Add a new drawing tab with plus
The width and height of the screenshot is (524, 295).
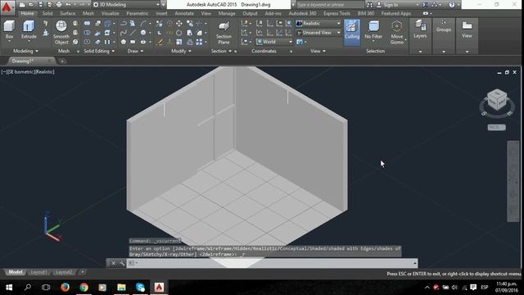[62, 61]
